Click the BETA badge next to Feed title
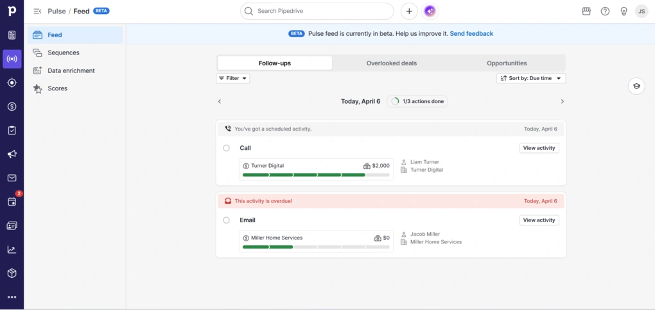 pyautogui.click(x=101, y=11)
